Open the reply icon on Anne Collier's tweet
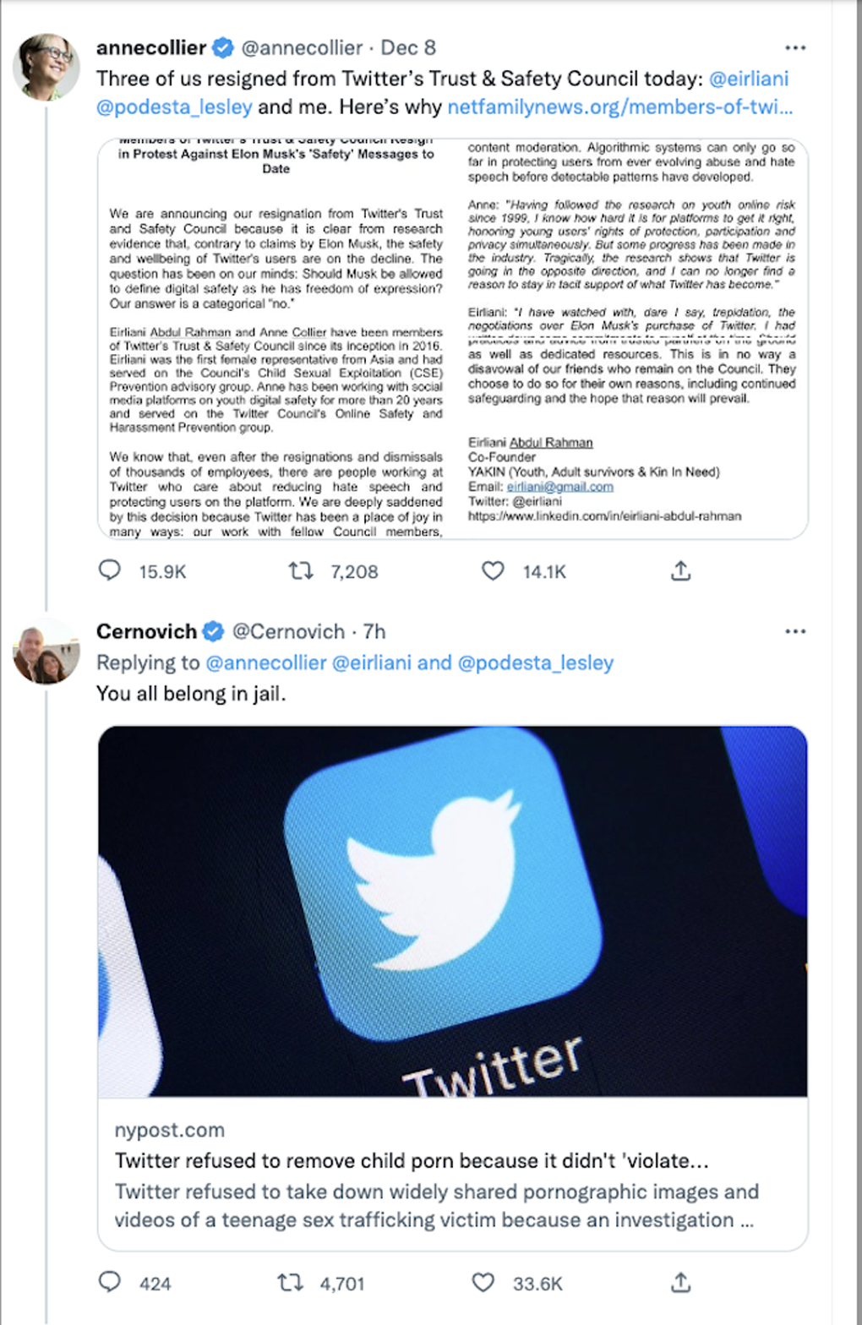The width and height of the screenshot is (862, 1325). click(x=110, y=571)
